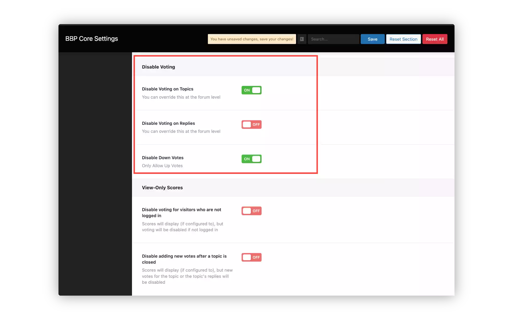Toggle Disable Voting on Topics ON
The image size is (513, 320).
[x=251, y=90]
